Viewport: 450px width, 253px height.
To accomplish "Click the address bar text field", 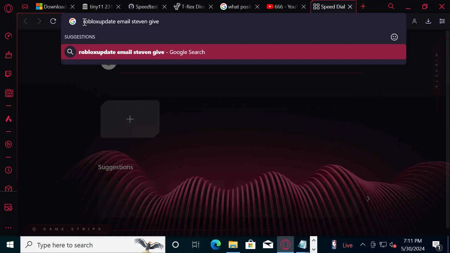I will point(242,21).
